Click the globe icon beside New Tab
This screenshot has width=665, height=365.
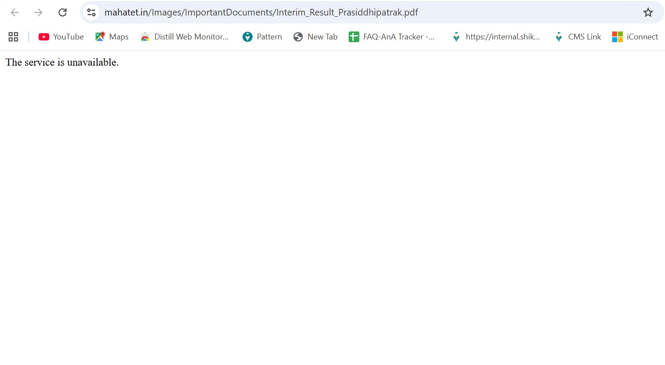tap(298, 37)
